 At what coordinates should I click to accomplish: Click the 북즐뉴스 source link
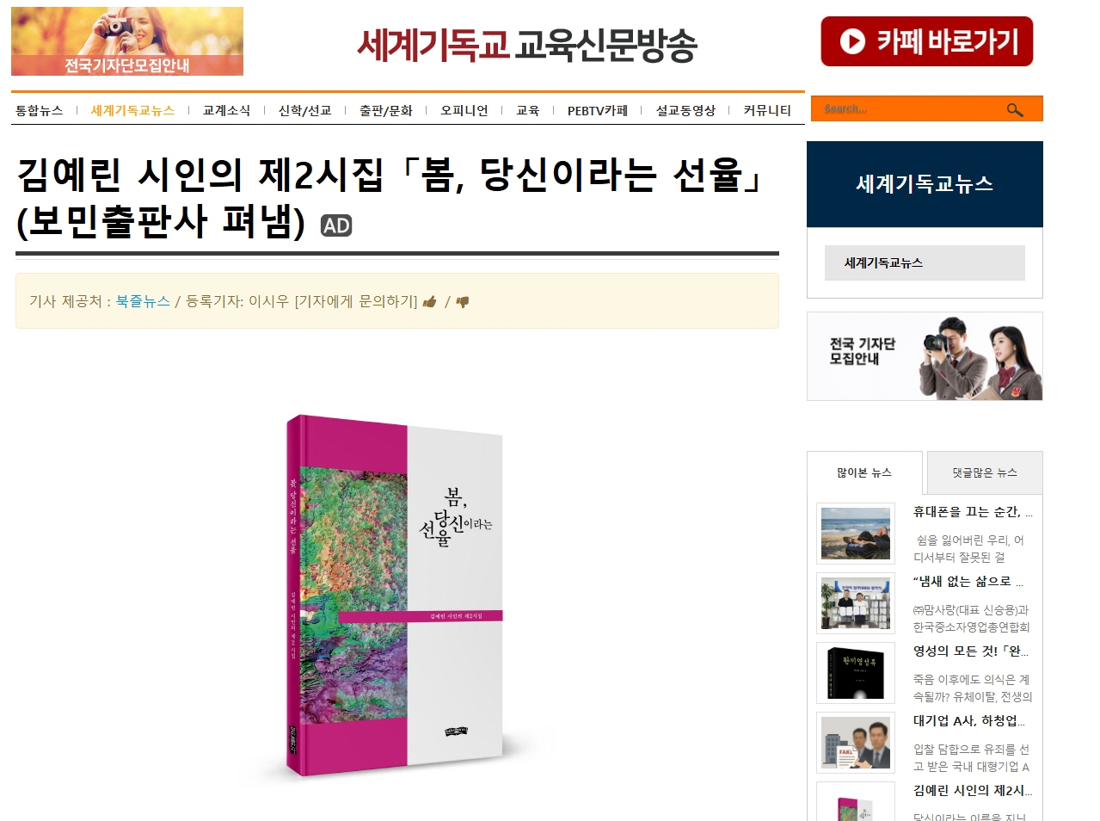(143, 301)
